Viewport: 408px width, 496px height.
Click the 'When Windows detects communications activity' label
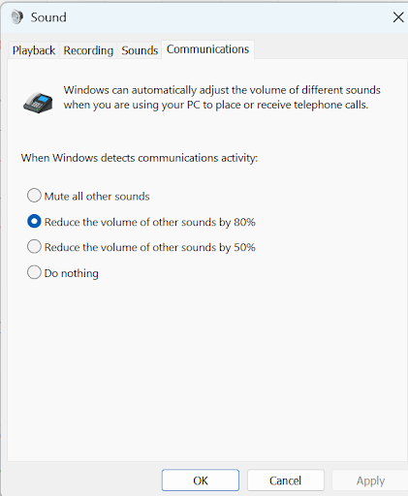pyautogui.click(x=140, y=158)
